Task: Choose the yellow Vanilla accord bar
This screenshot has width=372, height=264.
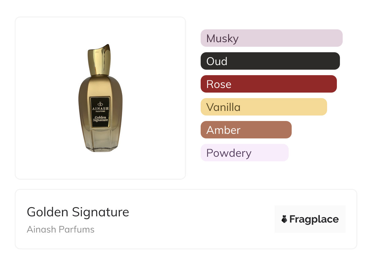Action: 264,107
